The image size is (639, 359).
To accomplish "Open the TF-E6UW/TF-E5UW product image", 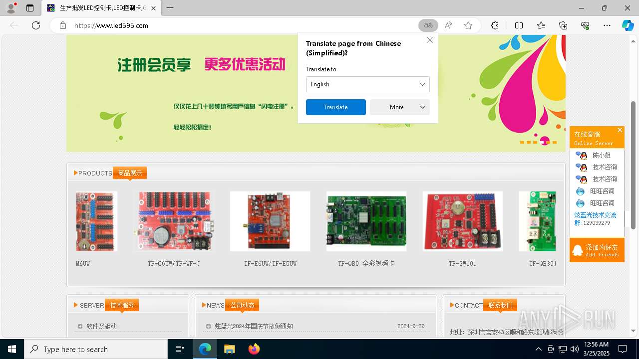I will coord(270,221).
